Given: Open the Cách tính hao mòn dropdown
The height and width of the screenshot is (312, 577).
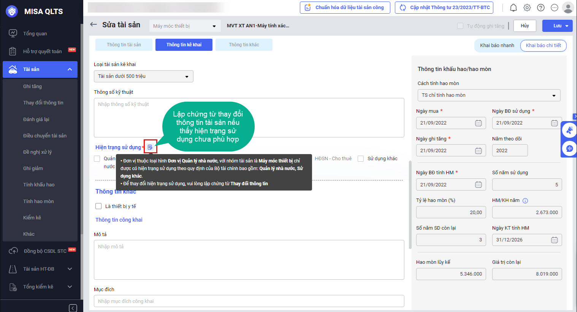Looking at the screenshot, I should [488, 95].
